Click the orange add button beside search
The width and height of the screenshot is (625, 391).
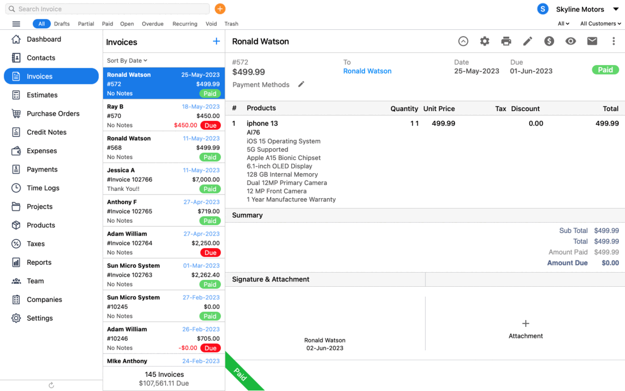click(x=220, y=9)
